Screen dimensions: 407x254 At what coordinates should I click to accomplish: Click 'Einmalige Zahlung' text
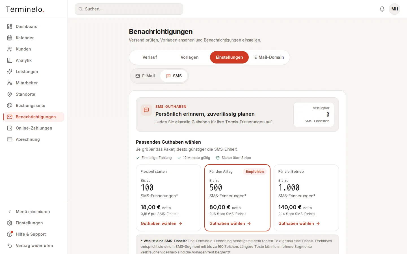pos(157,158)
